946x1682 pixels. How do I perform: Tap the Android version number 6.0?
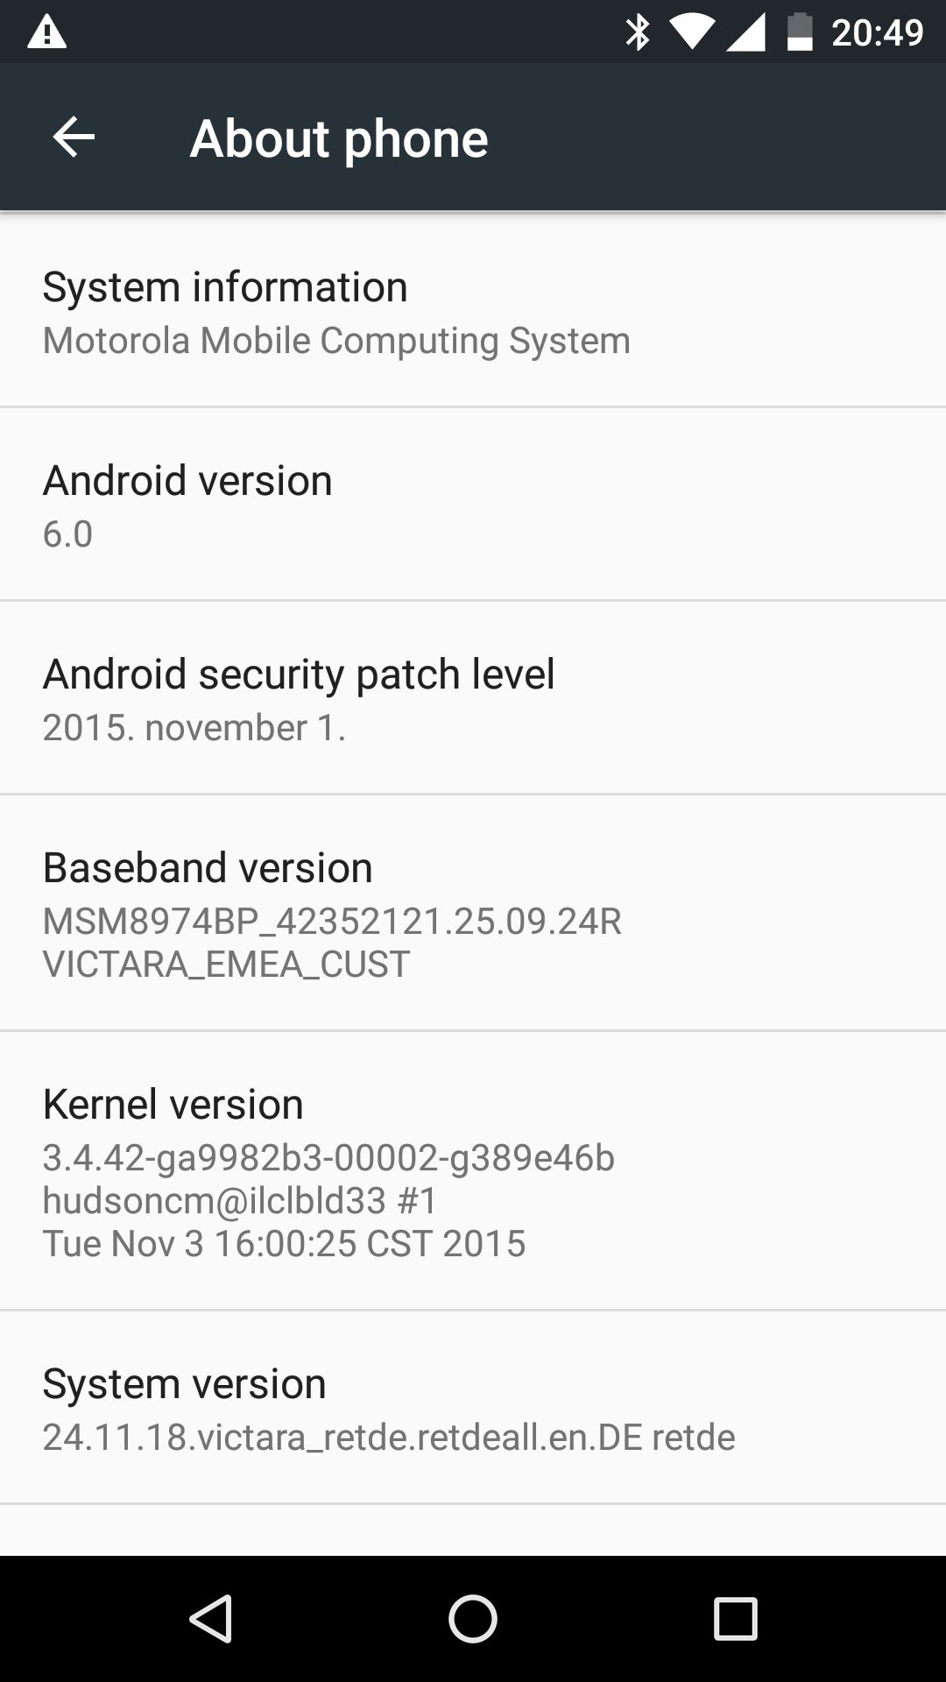point(67,534)
